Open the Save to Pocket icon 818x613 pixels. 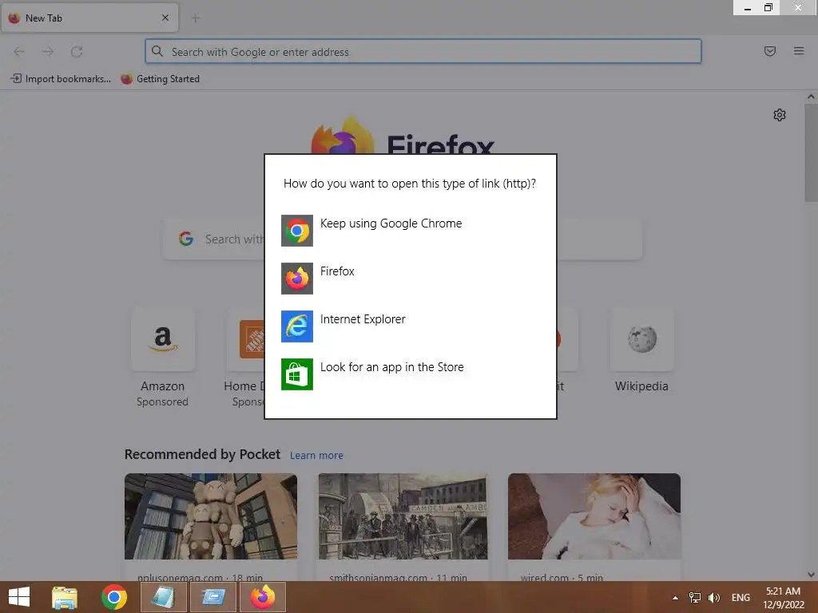(x=769, y=51)
